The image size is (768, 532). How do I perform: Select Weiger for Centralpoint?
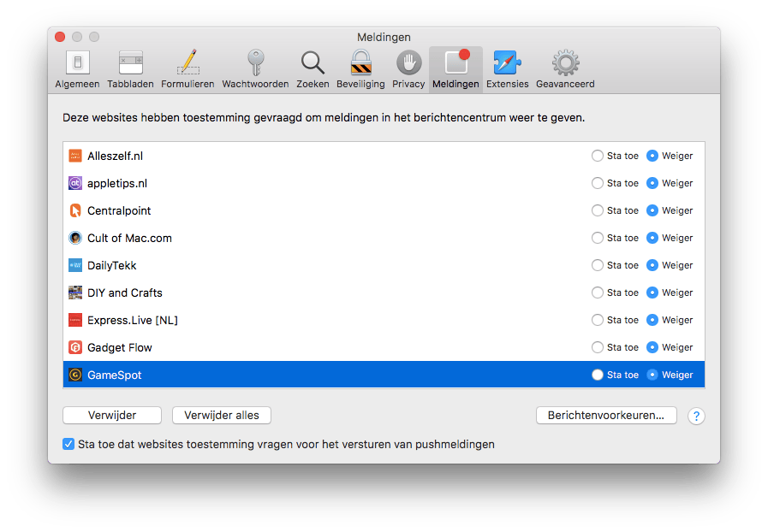652,210
